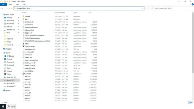Open the Windows Start menu

click(3, 106)
